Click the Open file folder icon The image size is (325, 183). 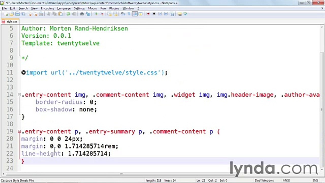click(12, 14)
